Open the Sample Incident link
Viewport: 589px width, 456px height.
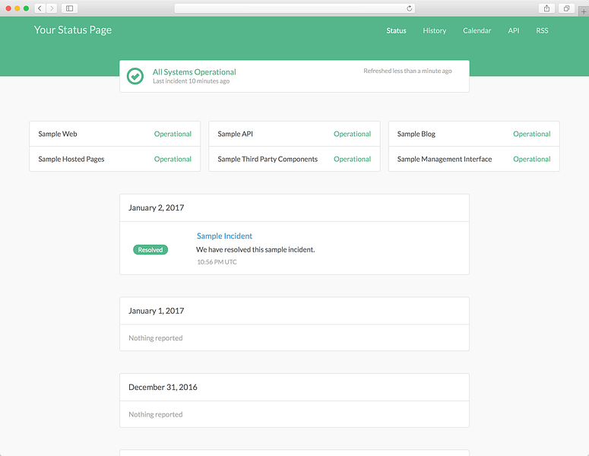click(225, 236)
